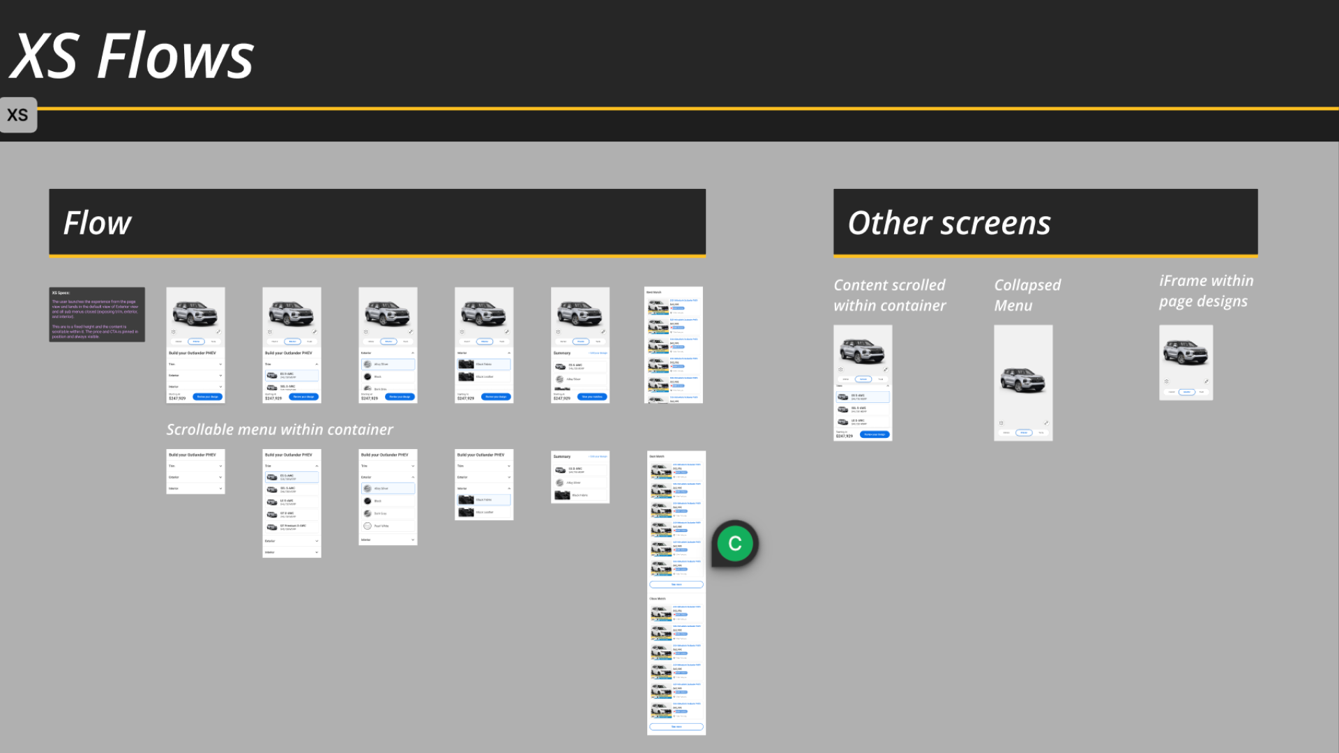Click 3D view icon in Collapsed Menu screen
This screenshot has height=753, width=1339.
coord(1001,423)
